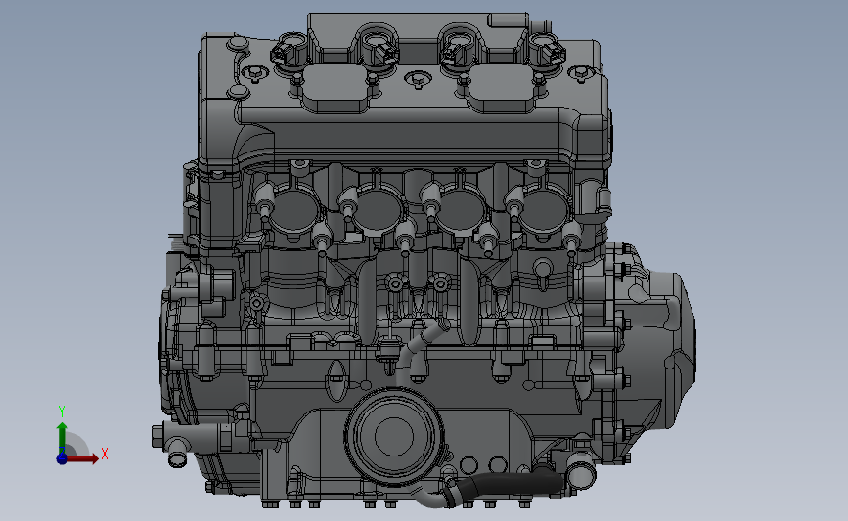Select the center bolt on the valve cover
This screenshot has width=848, height=521.
pyautogui.click(x=417, y=79)
